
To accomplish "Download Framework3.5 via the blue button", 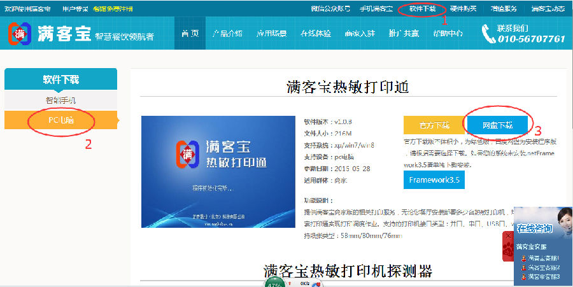I will (434, 179).
